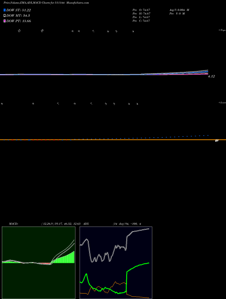The height and width of the screenshot is (299, 226).
Task: Click the ADX '(14 day) 94, +100, -4' values
Action: click(x=127, y=224)
